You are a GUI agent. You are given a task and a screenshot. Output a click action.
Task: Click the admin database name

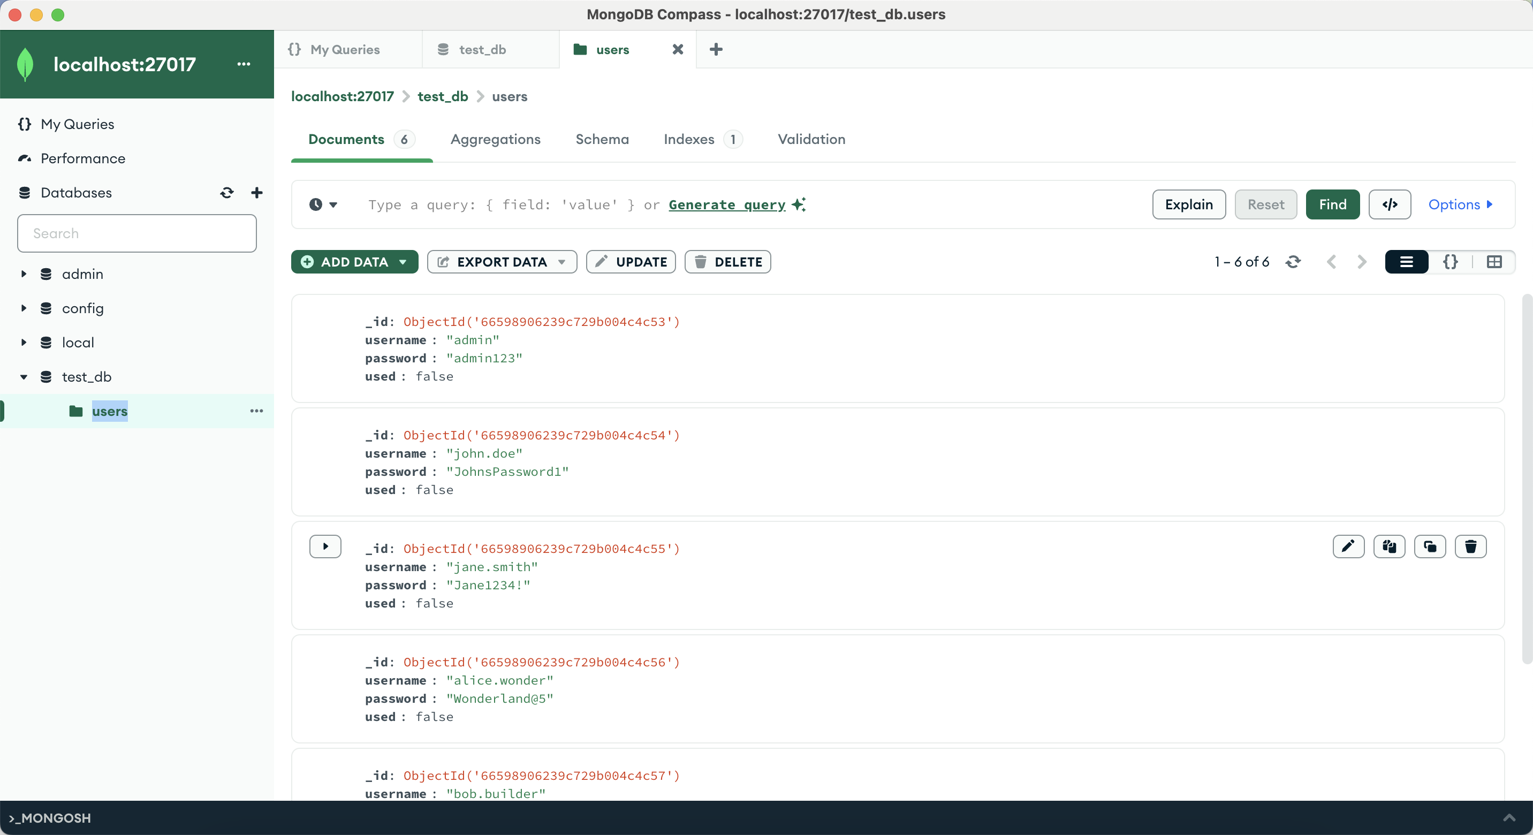coord(83,274)
